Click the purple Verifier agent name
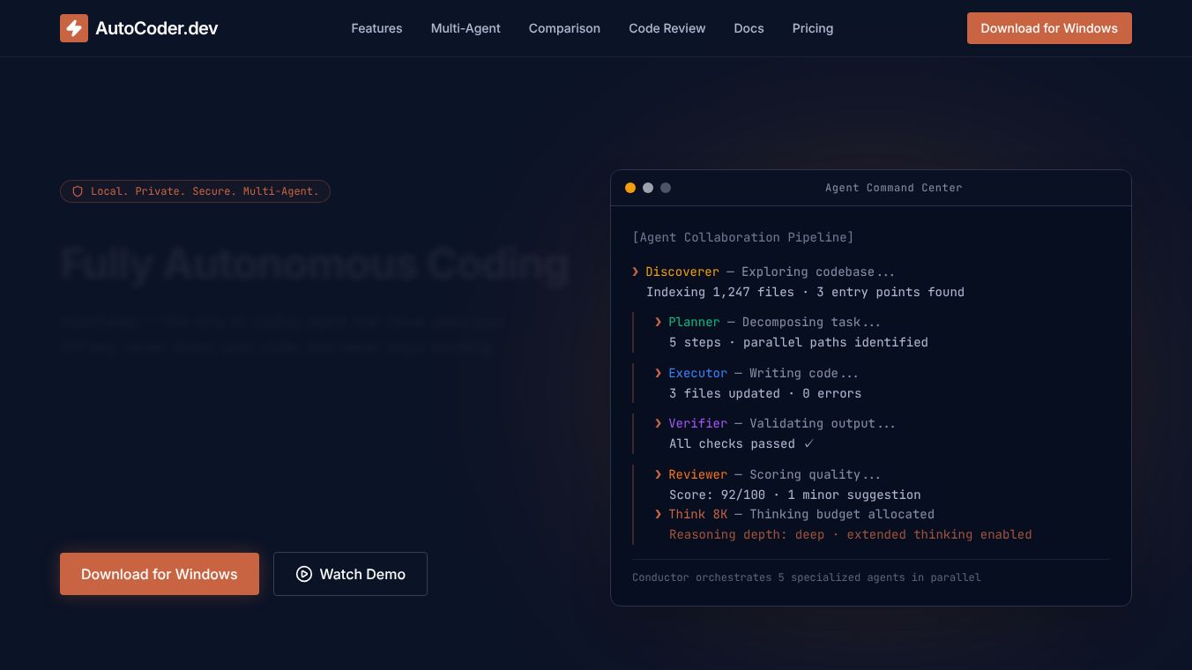The width and height of the screenshot is (1192, 670). point(697,423)
